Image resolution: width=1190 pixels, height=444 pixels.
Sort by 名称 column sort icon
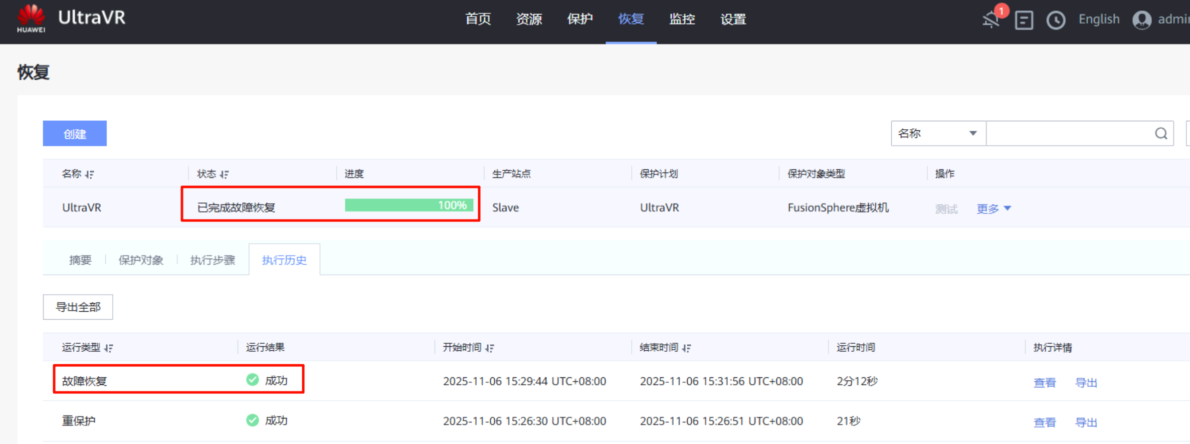[x=90, y=174]
